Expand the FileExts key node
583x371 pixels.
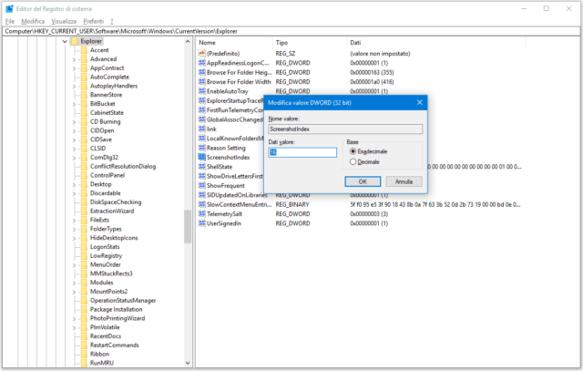[74, 220]
